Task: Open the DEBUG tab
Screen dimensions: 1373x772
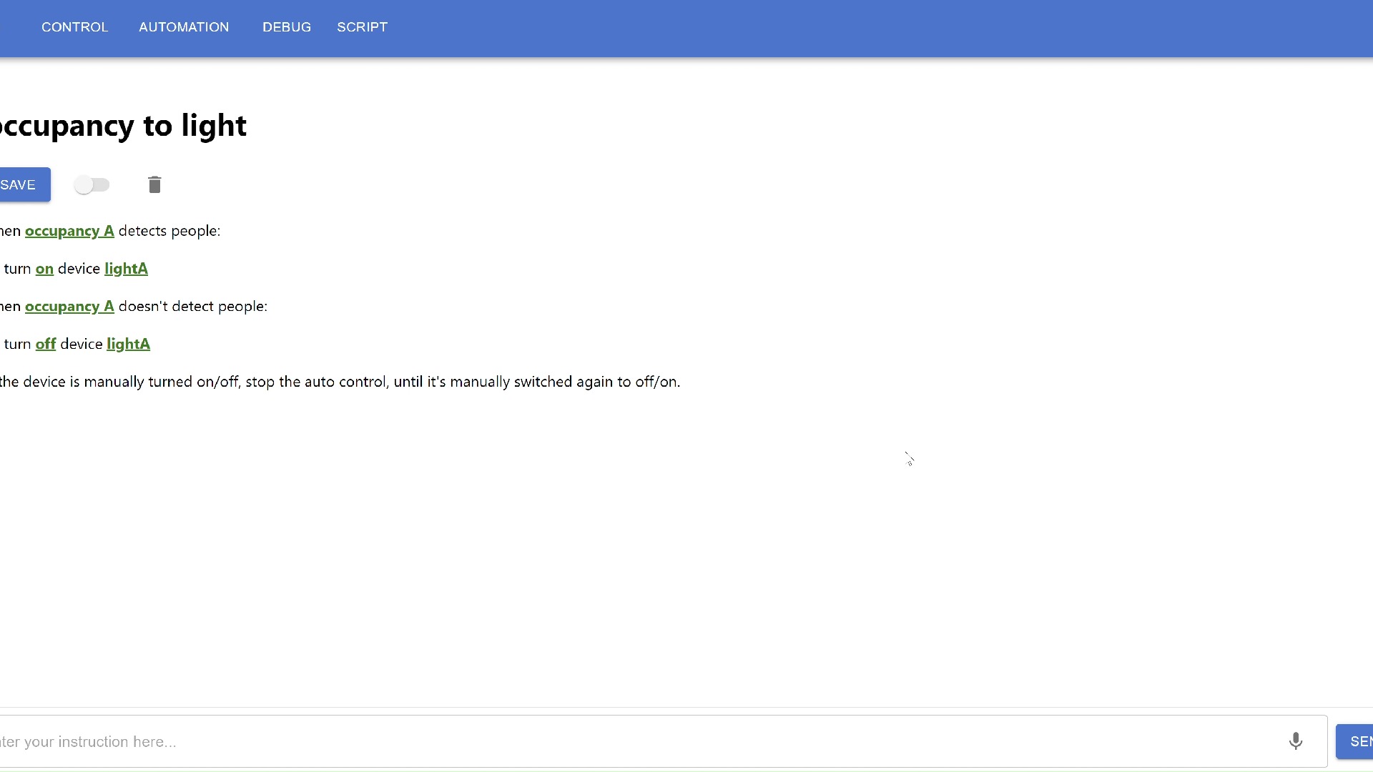Action: pos(287,26)
